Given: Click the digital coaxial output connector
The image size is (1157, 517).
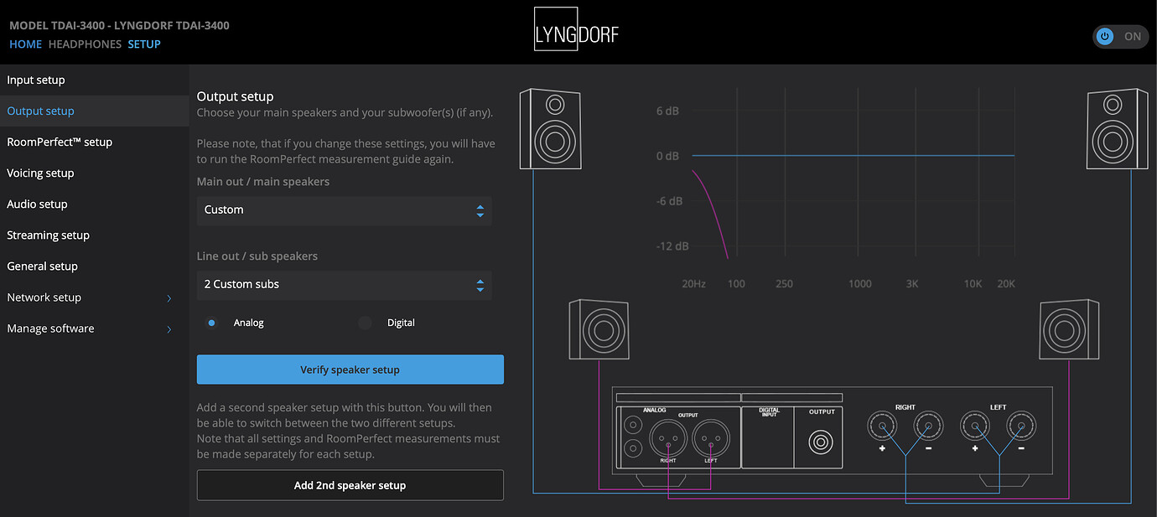Looking at the screenshot, I should tap(822, 440).
